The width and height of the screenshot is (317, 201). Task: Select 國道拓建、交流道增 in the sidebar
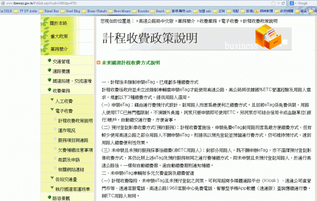(x=72, y=81)
